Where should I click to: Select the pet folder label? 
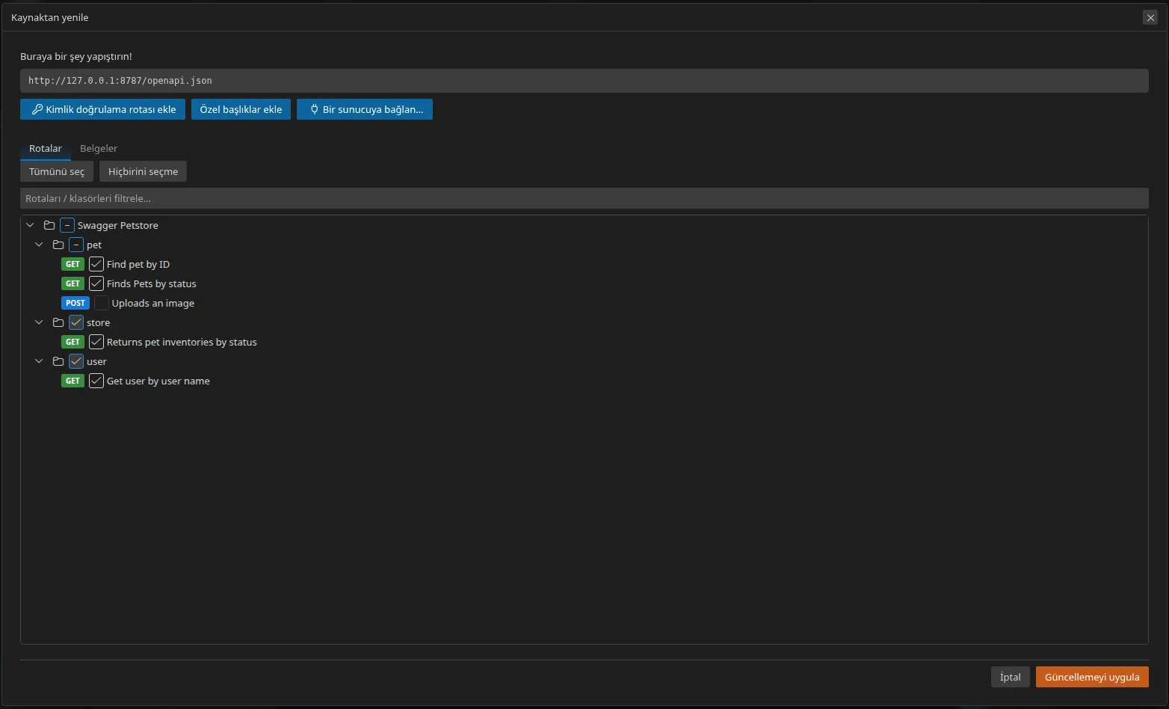(94, 245)
